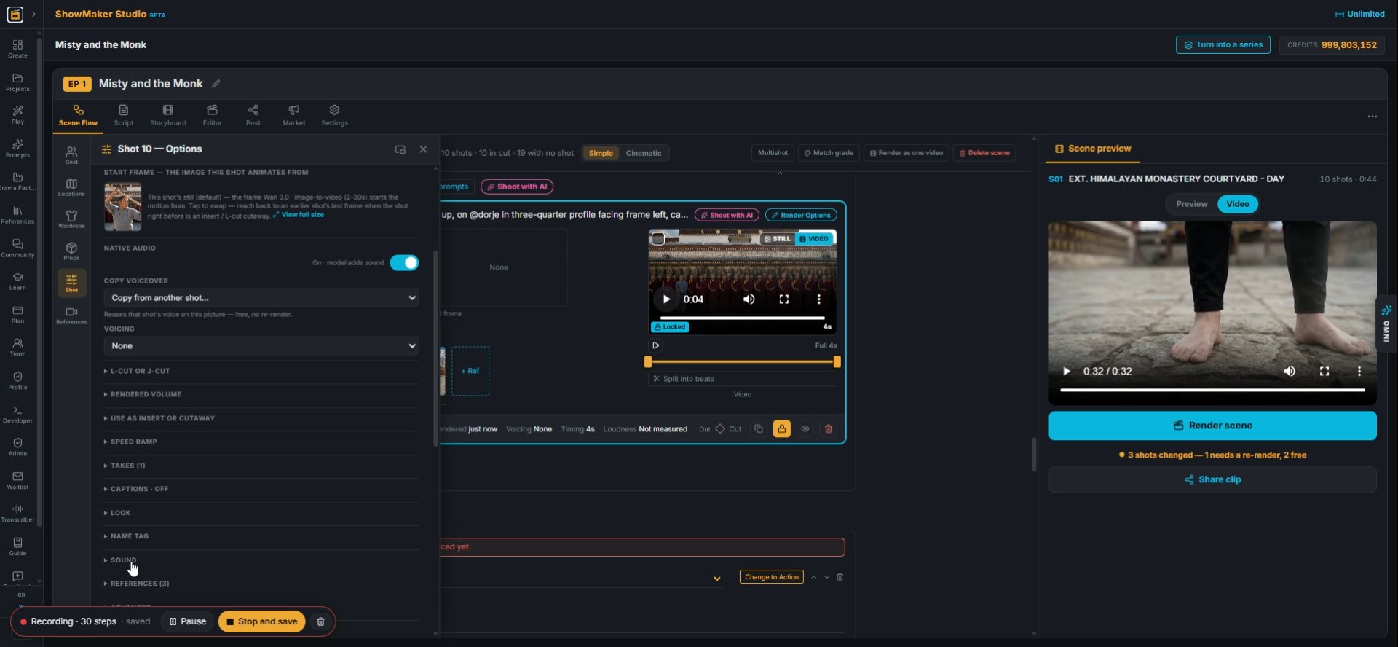Image resolution: width=1398 pixels, height=647 pixels.
Task: Open the Editor tab
Action: 212,115
